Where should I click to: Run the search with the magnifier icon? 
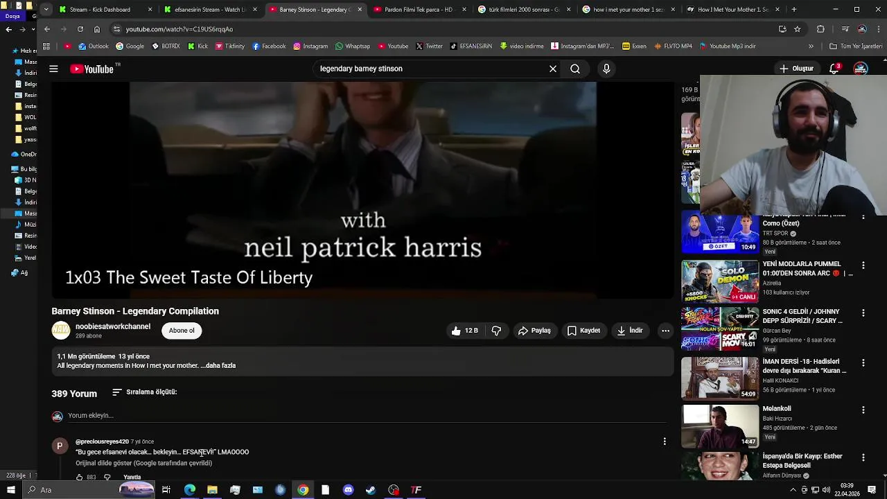click(x=575, y=69)
